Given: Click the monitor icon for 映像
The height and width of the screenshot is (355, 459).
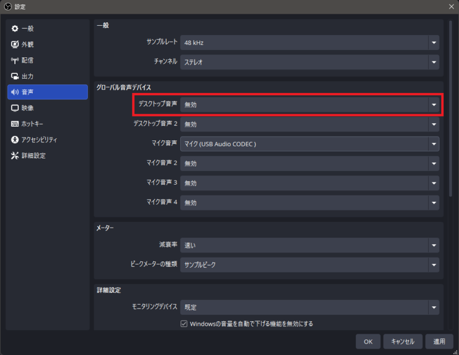Looking at the screenshot, I should tap(15, 108).
